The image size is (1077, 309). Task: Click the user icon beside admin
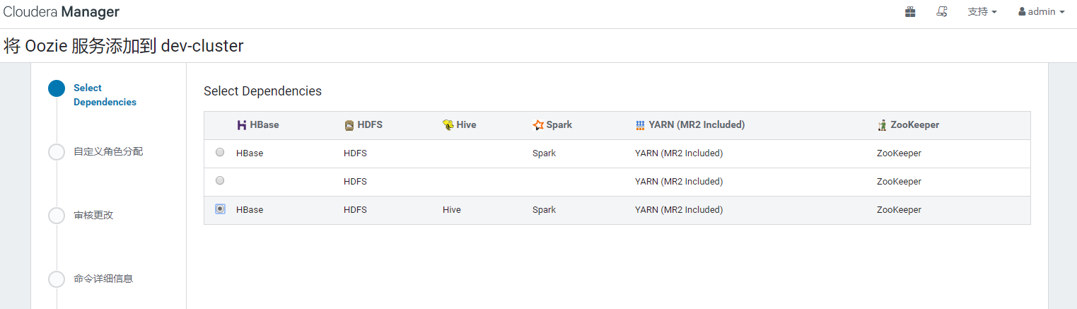[1022, 12]
